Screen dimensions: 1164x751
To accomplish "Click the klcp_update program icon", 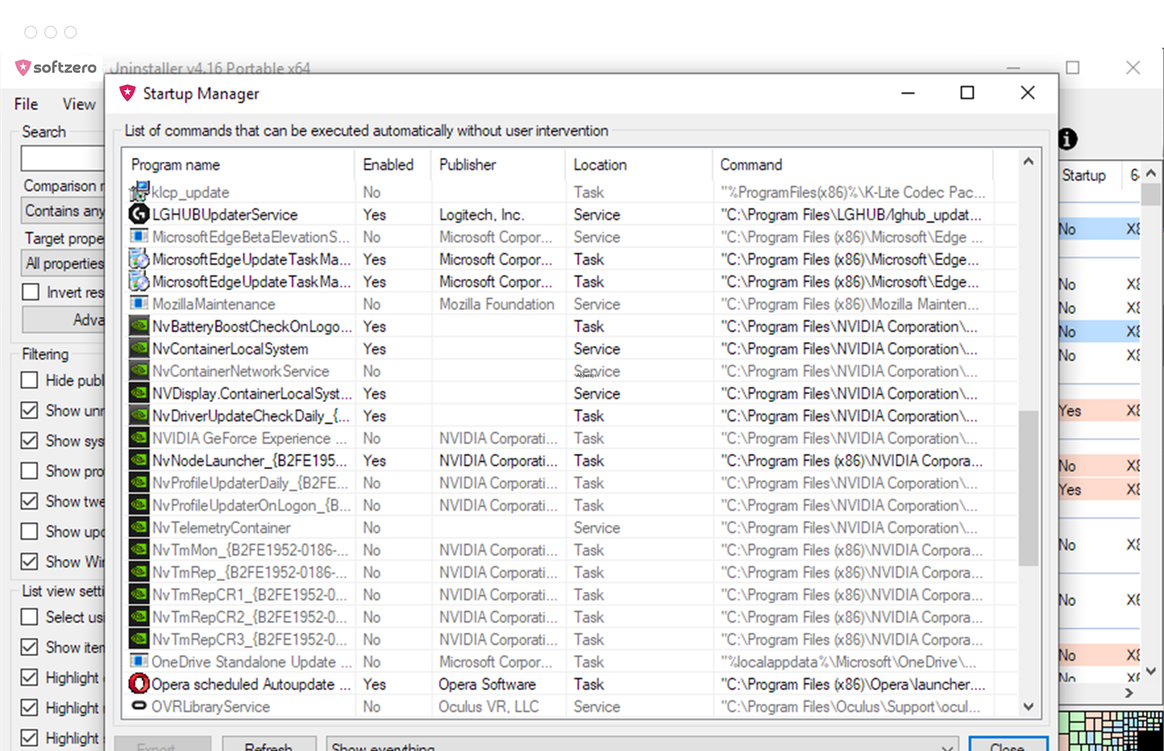I will pos(139,192).
